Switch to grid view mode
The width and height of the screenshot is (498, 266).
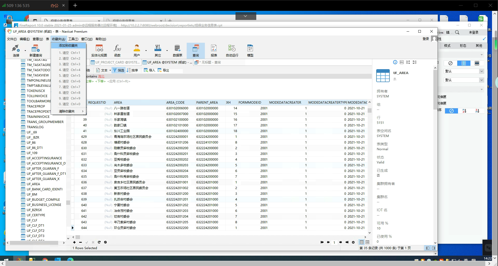pos(361,242)
